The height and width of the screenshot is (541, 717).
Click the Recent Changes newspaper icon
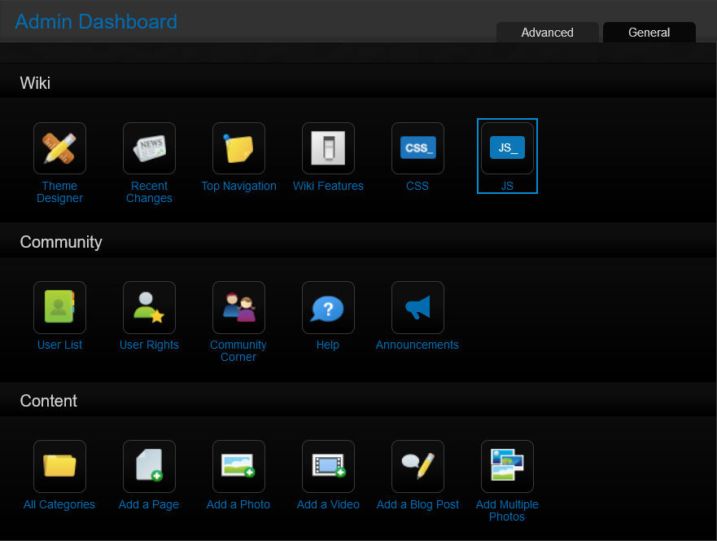coord(149,148)
